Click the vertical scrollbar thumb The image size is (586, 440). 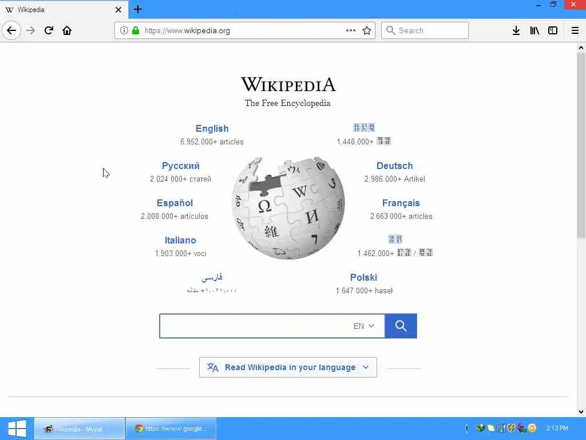pyautogui.click(x=581, y=145)
